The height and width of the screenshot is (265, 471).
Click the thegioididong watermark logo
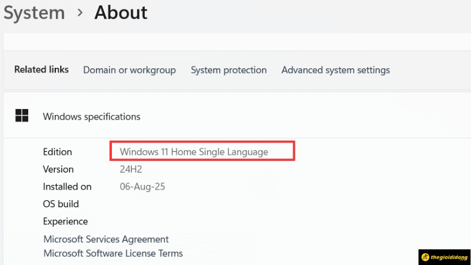(445, 257)
